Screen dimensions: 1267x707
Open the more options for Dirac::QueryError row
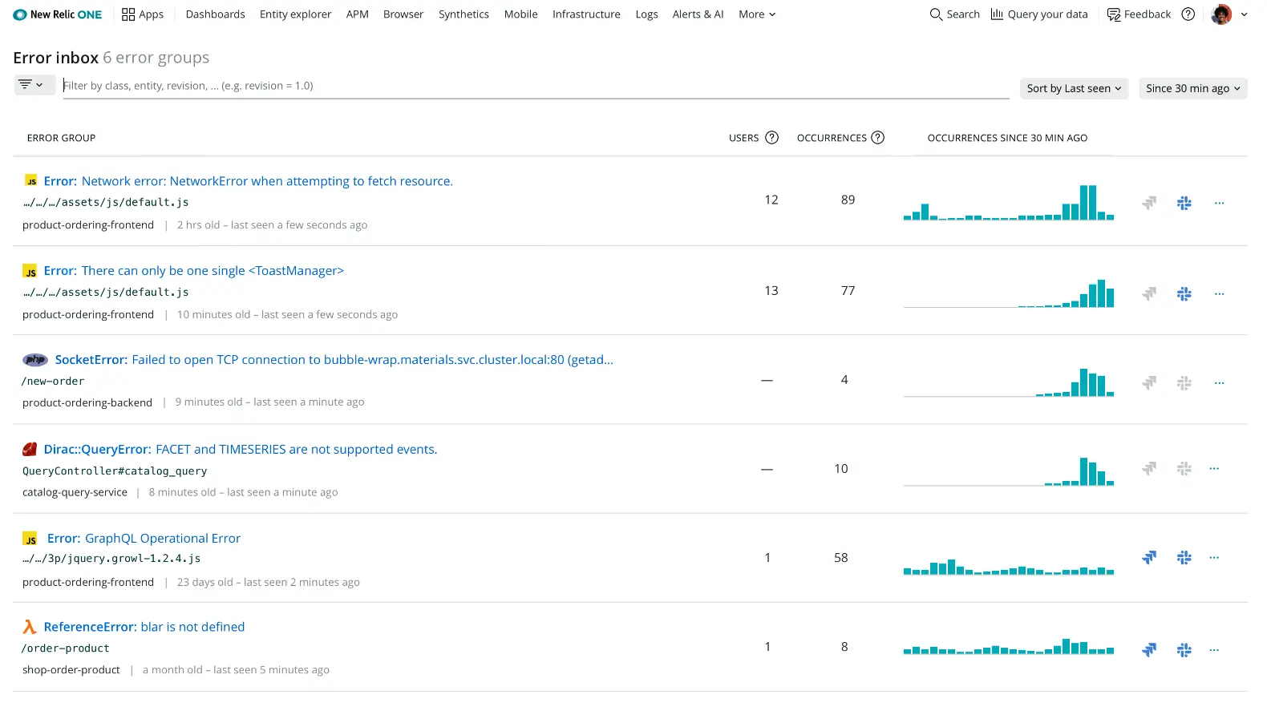click(x=1214, y=469)
